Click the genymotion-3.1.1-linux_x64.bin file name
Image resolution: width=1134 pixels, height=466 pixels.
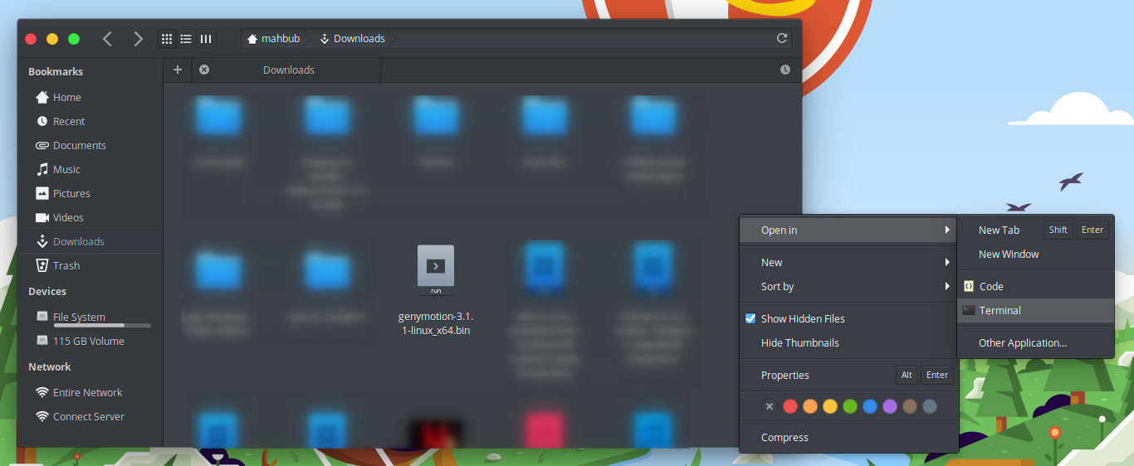pos(436,323)
